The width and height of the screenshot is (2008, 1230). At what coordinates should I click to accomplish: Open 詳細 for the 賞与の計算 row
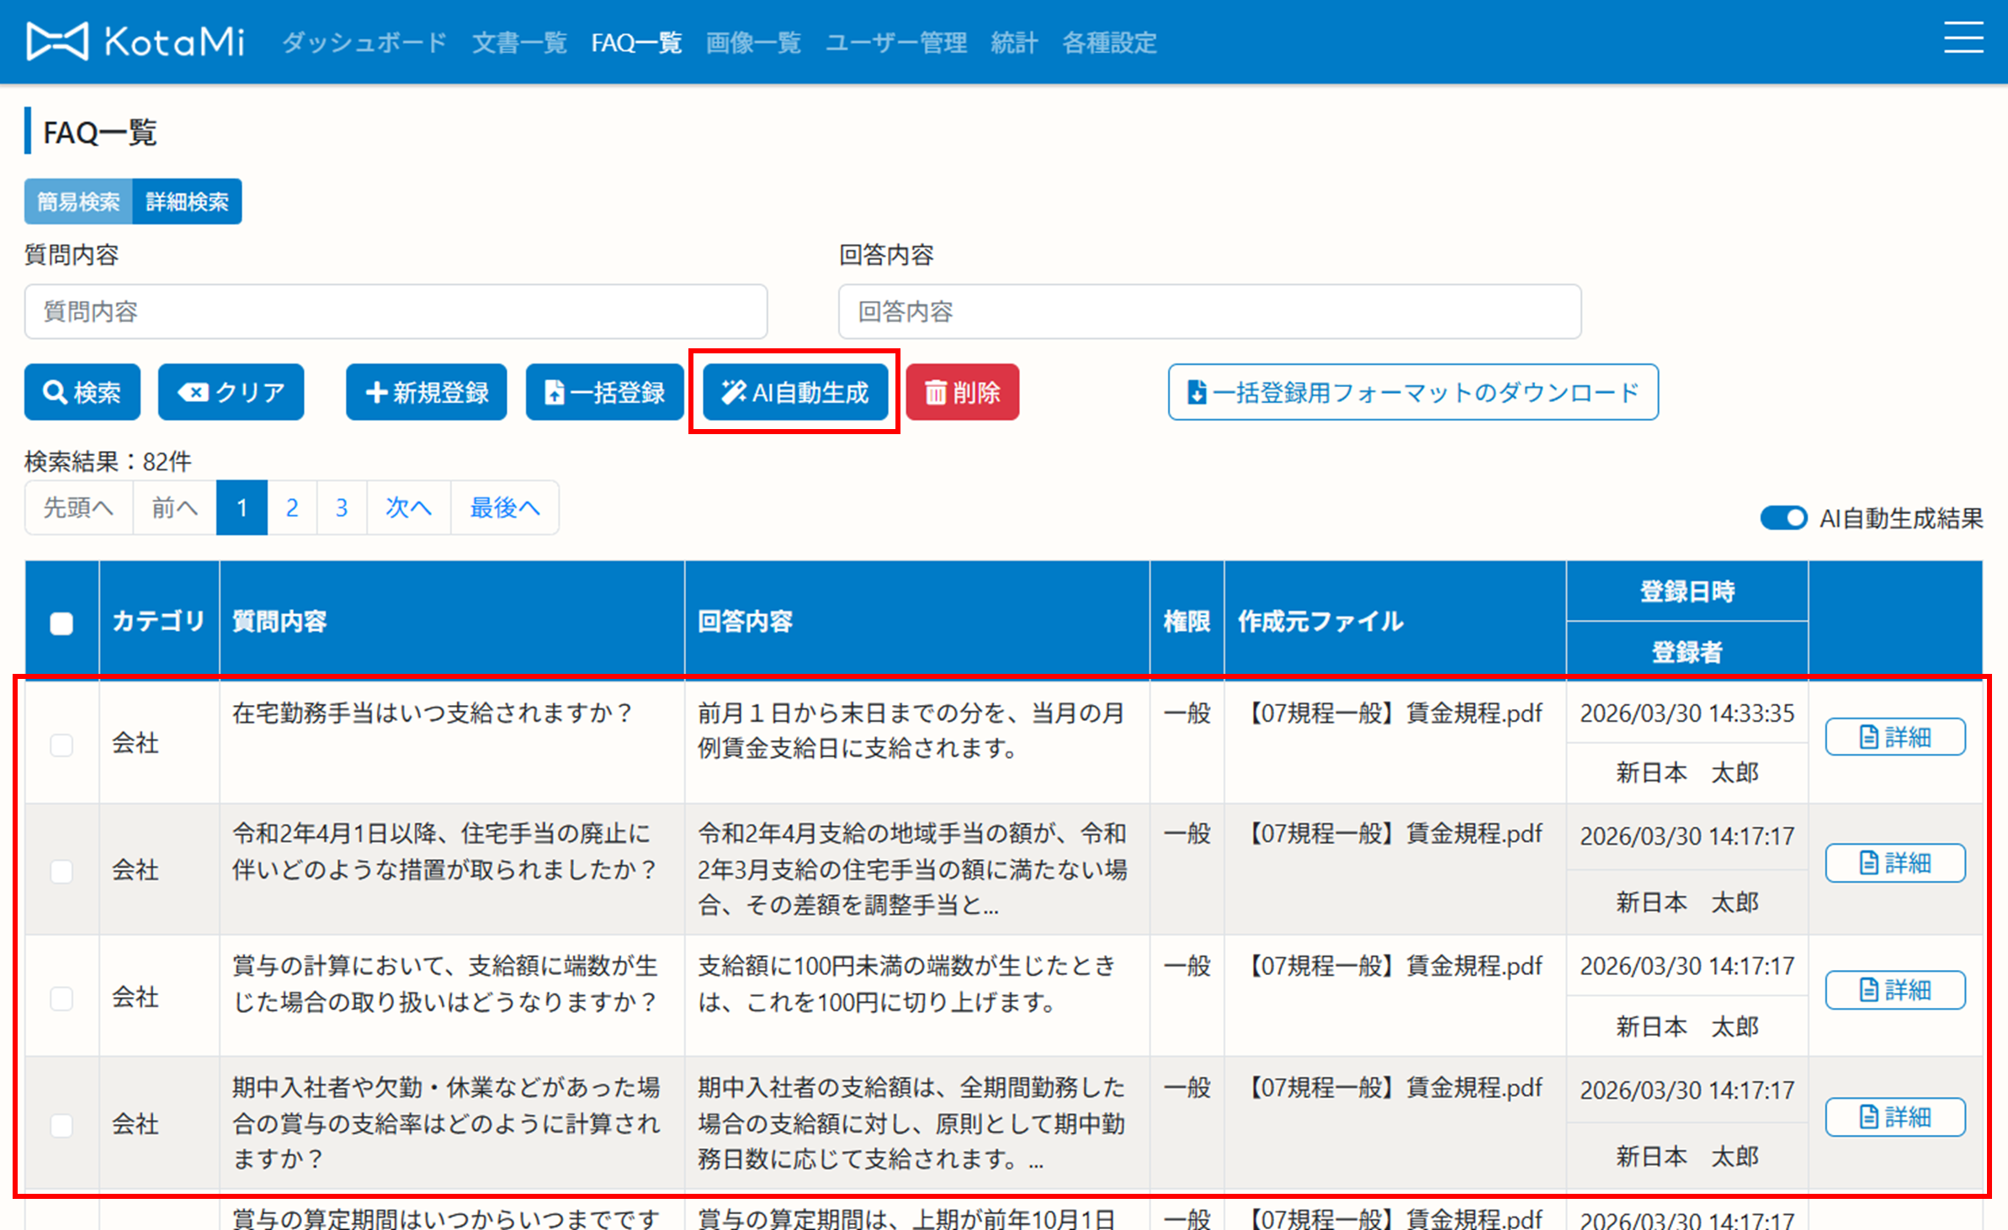click(1895, 989)
